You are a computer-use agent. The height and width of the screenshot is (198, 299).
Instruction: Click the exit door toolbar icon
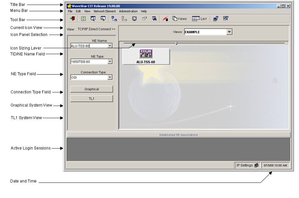click(x=73, y=19)
